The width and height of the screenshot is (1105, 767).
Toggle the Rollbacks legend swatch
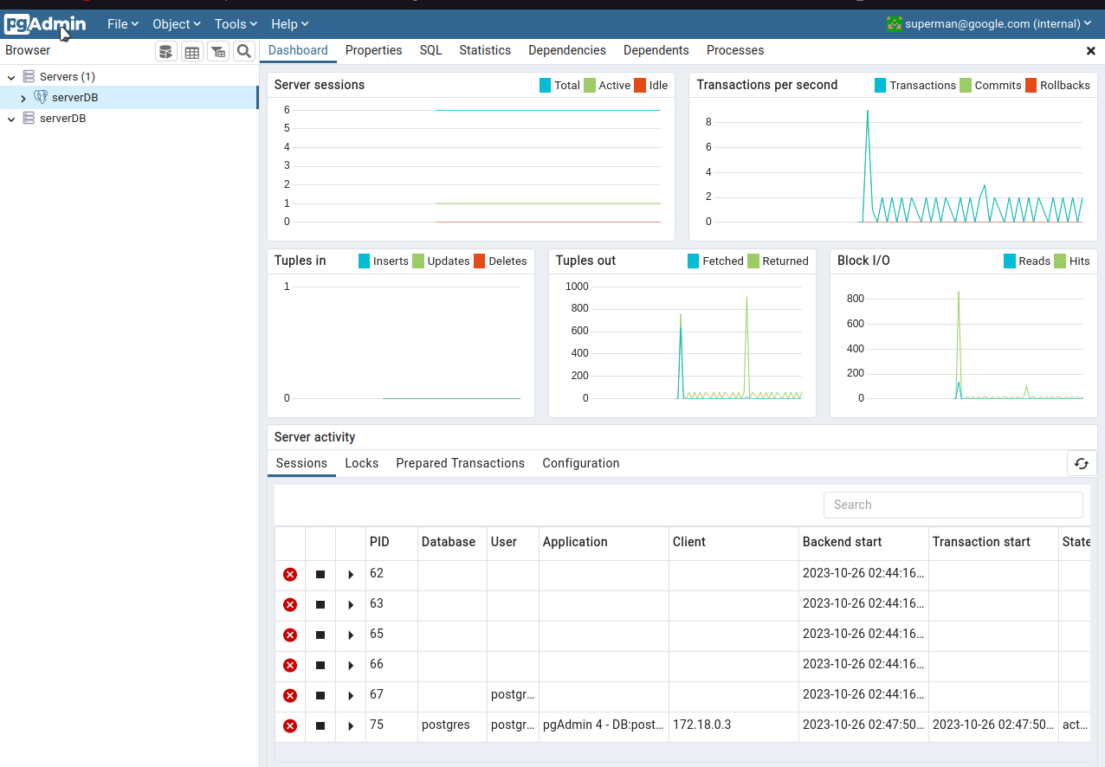(x=1031, y=85)
